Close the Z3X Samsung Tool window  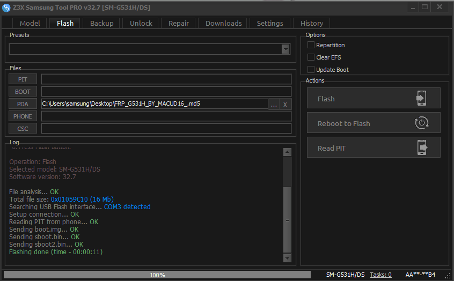click(440, 7)
